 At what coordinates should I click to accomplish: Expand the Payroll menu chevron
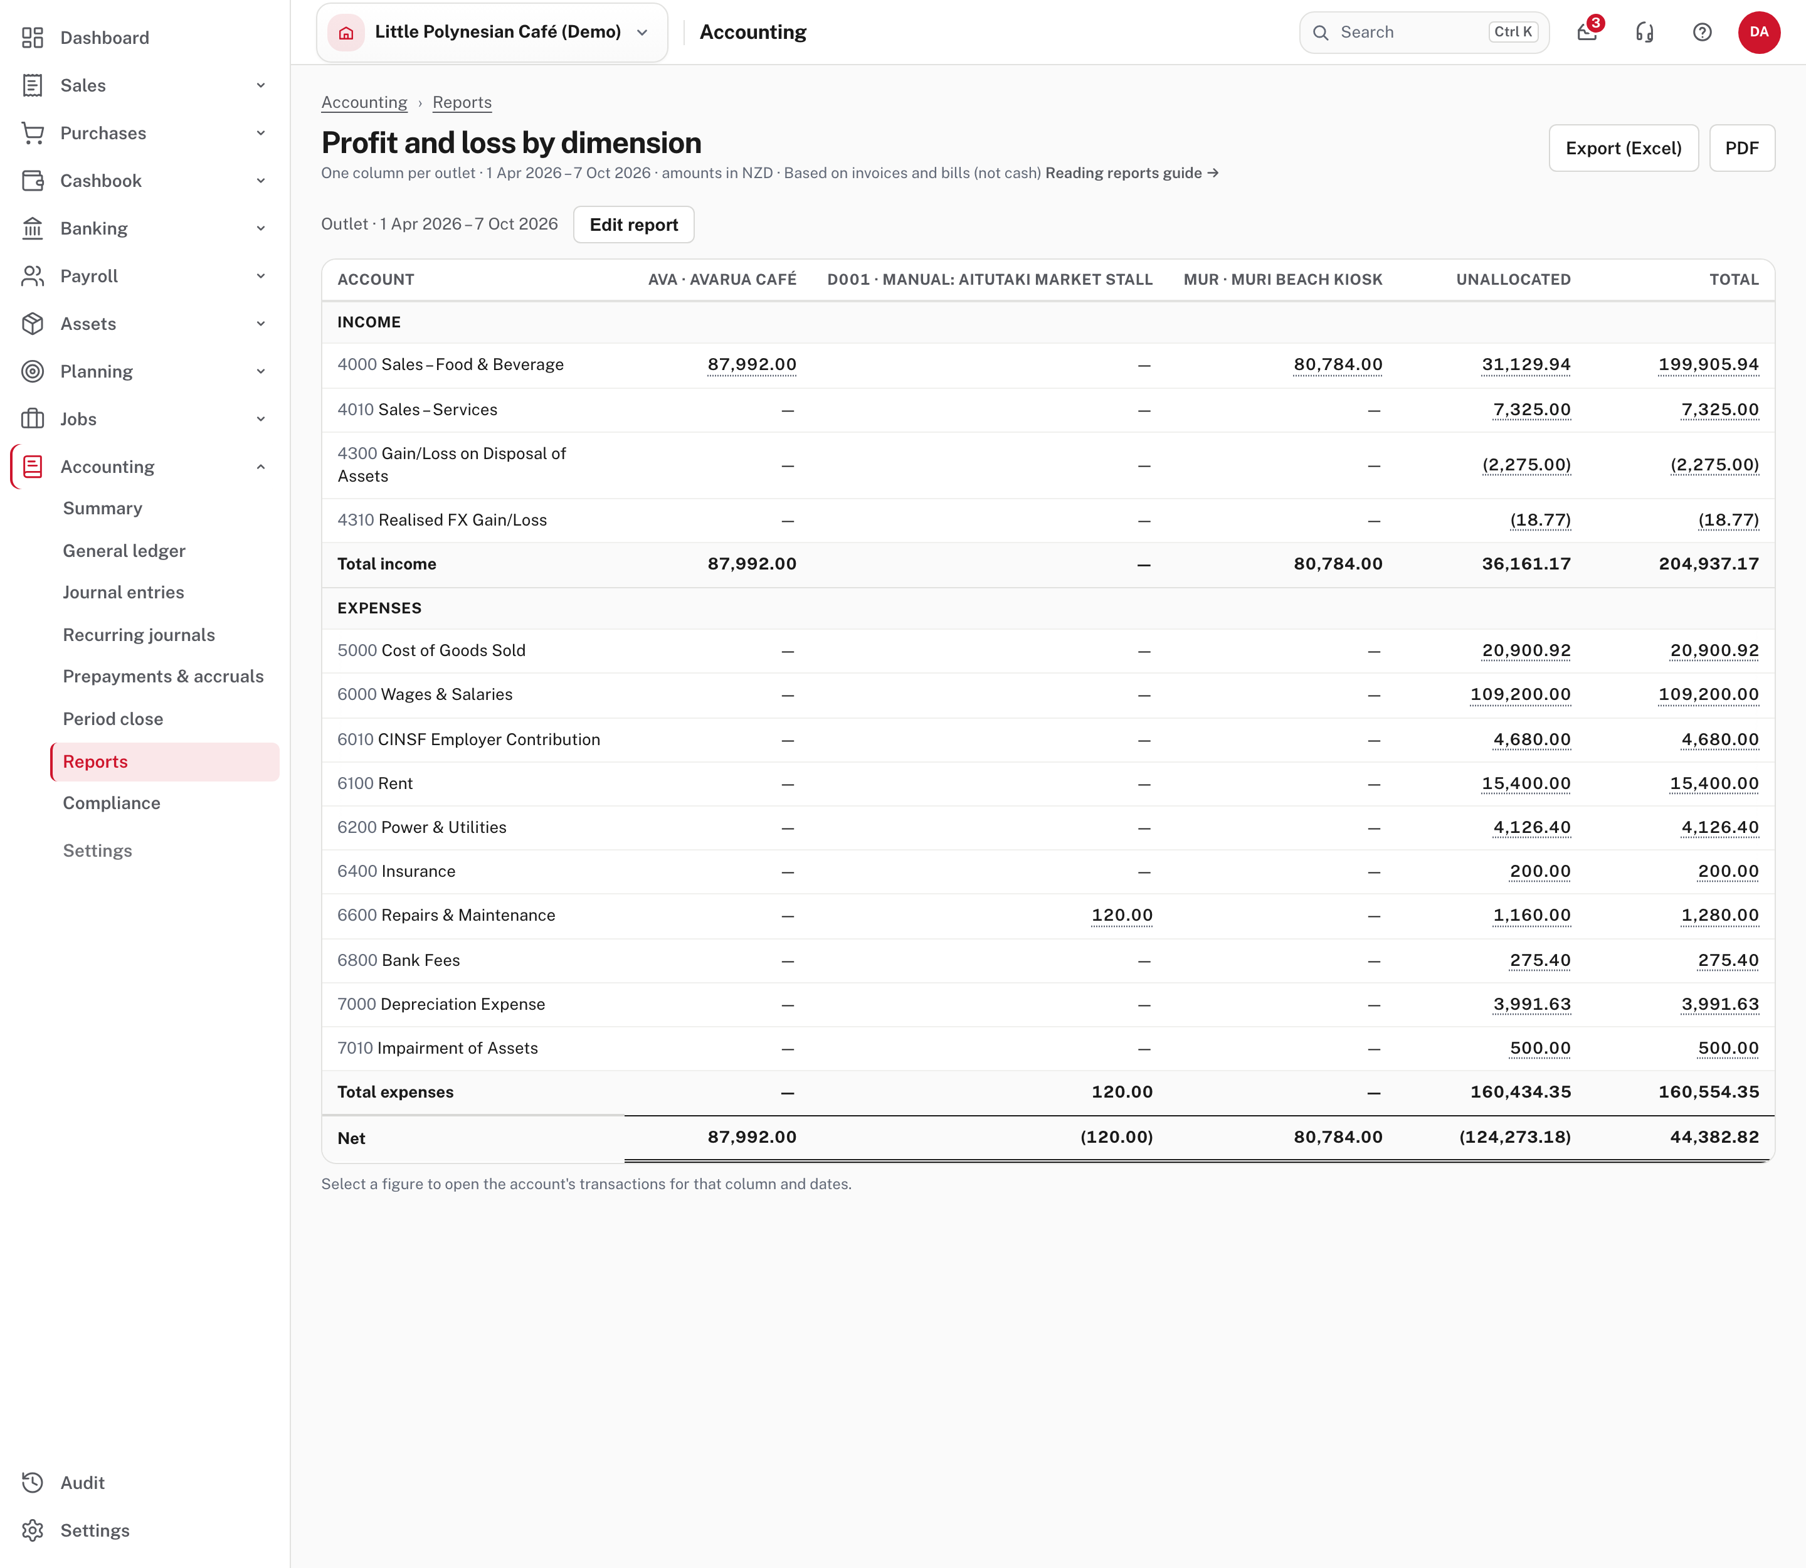(261, 277)
